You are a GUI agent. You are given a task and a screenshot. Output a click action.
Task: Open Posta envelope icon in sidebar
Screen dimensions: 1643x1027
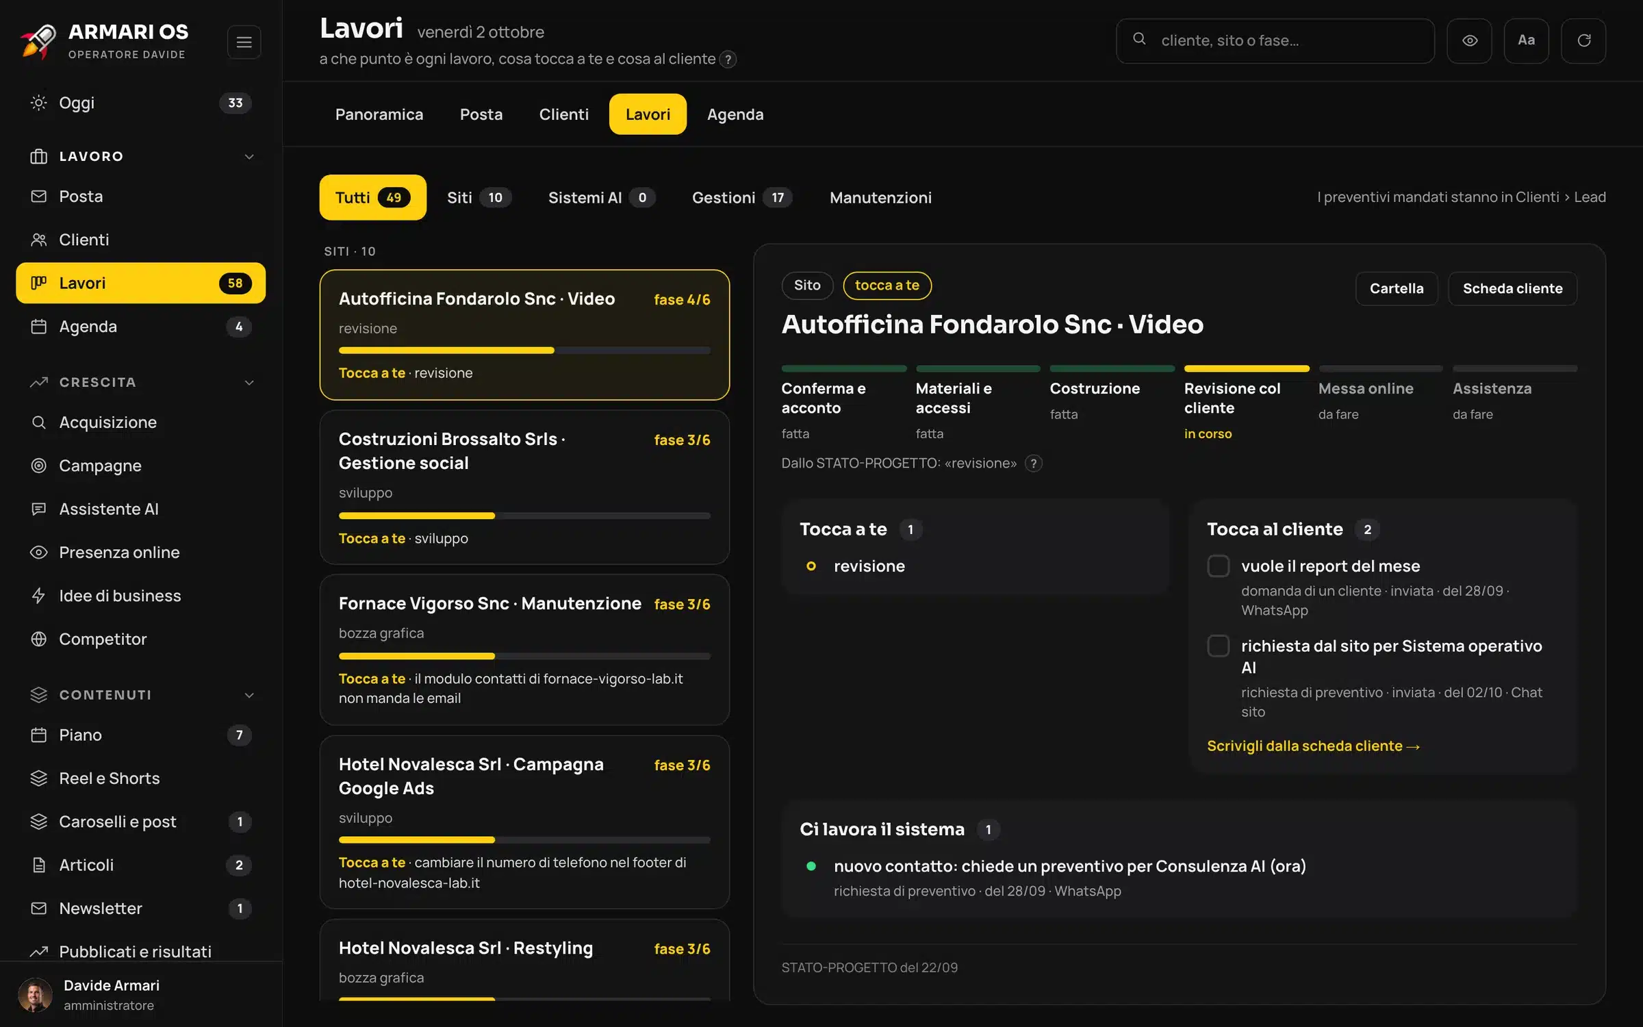[x=39, y=196]
